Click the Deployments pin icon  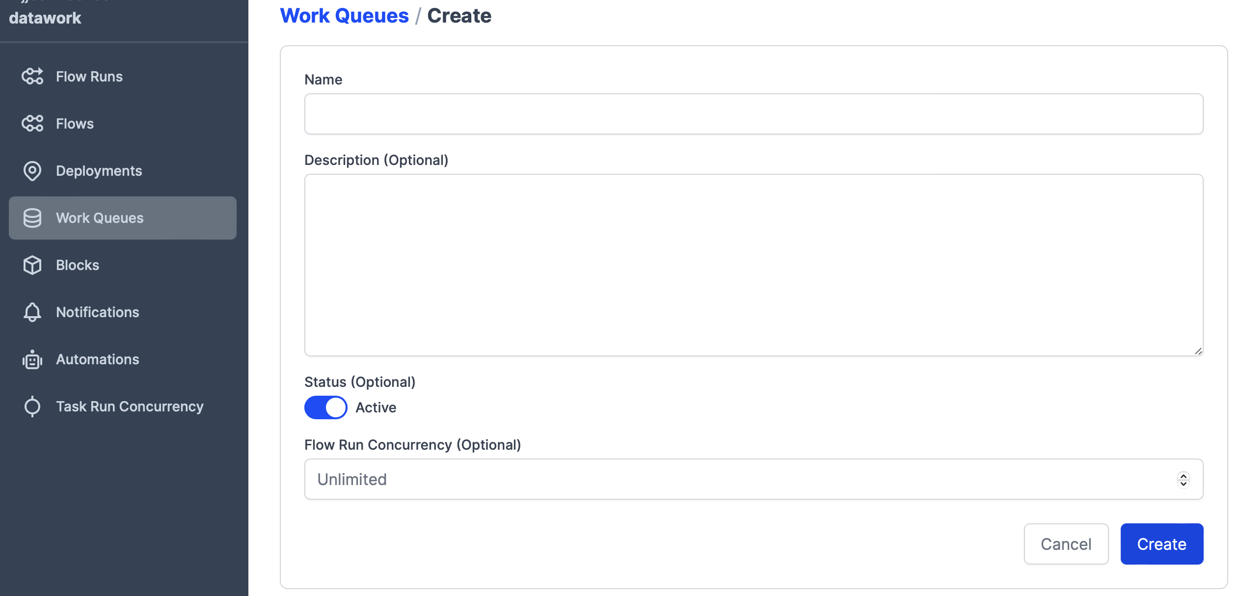pyautogui.click(x=32, y=171)
